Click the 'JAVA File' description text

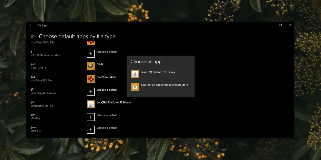36,131
